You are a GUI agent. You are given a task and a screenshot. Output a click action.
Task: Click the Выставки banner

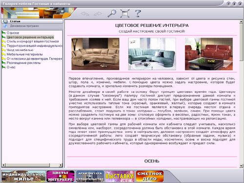pos(120,177)
